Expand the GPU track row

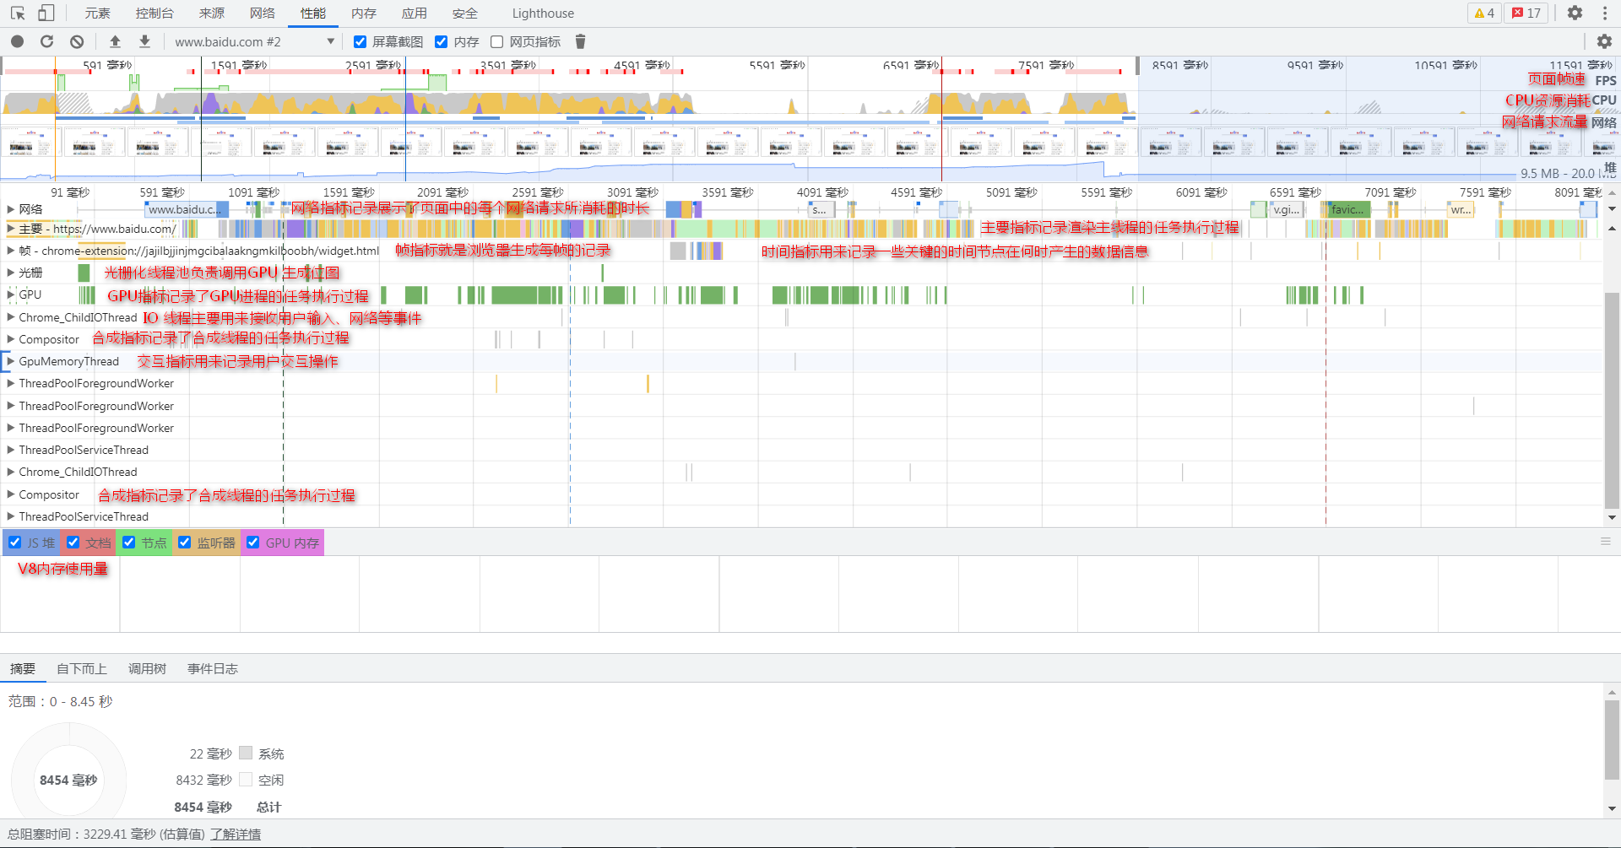click(11, 294)
